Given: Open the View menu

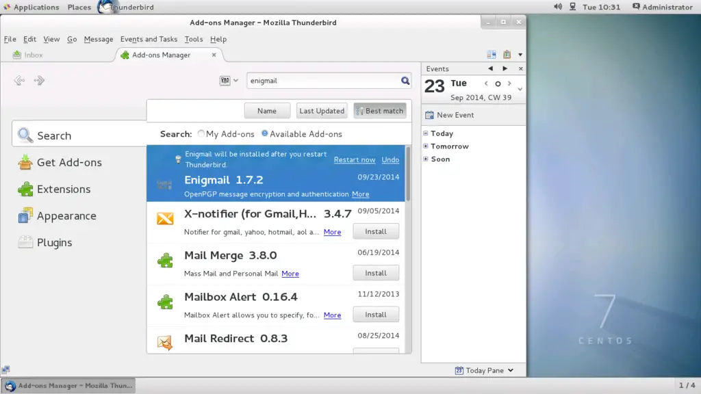Looking at the screenshot, I should coord(51,39).
